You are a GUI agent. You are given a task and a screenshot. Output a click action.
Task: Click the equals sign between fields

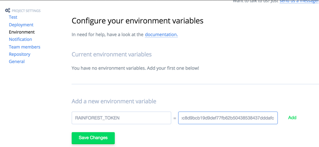[x=175, y=118]
